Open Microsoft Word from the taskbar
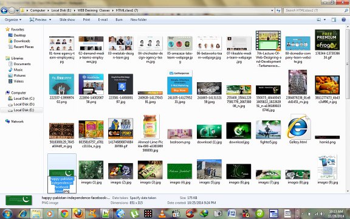 pos(232,214)
